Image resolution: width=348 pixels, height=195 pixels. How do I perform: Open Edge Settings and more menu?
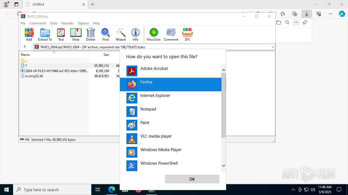click(x=331, y=14)
